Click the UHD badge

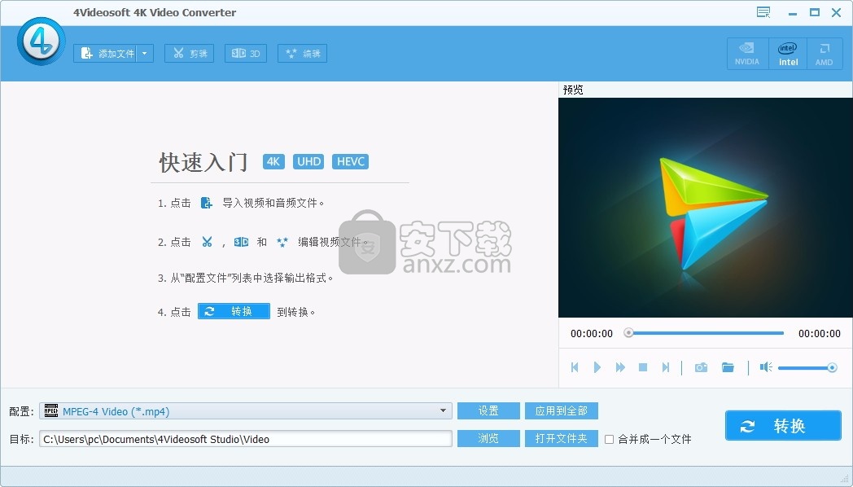click(x=308, y=161)
